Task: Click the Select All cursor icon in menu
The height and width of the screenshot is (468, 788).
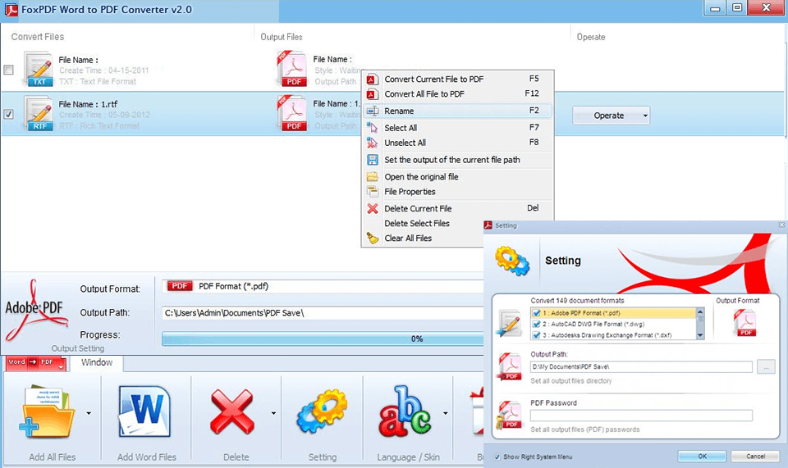Action: coord(373,127)
